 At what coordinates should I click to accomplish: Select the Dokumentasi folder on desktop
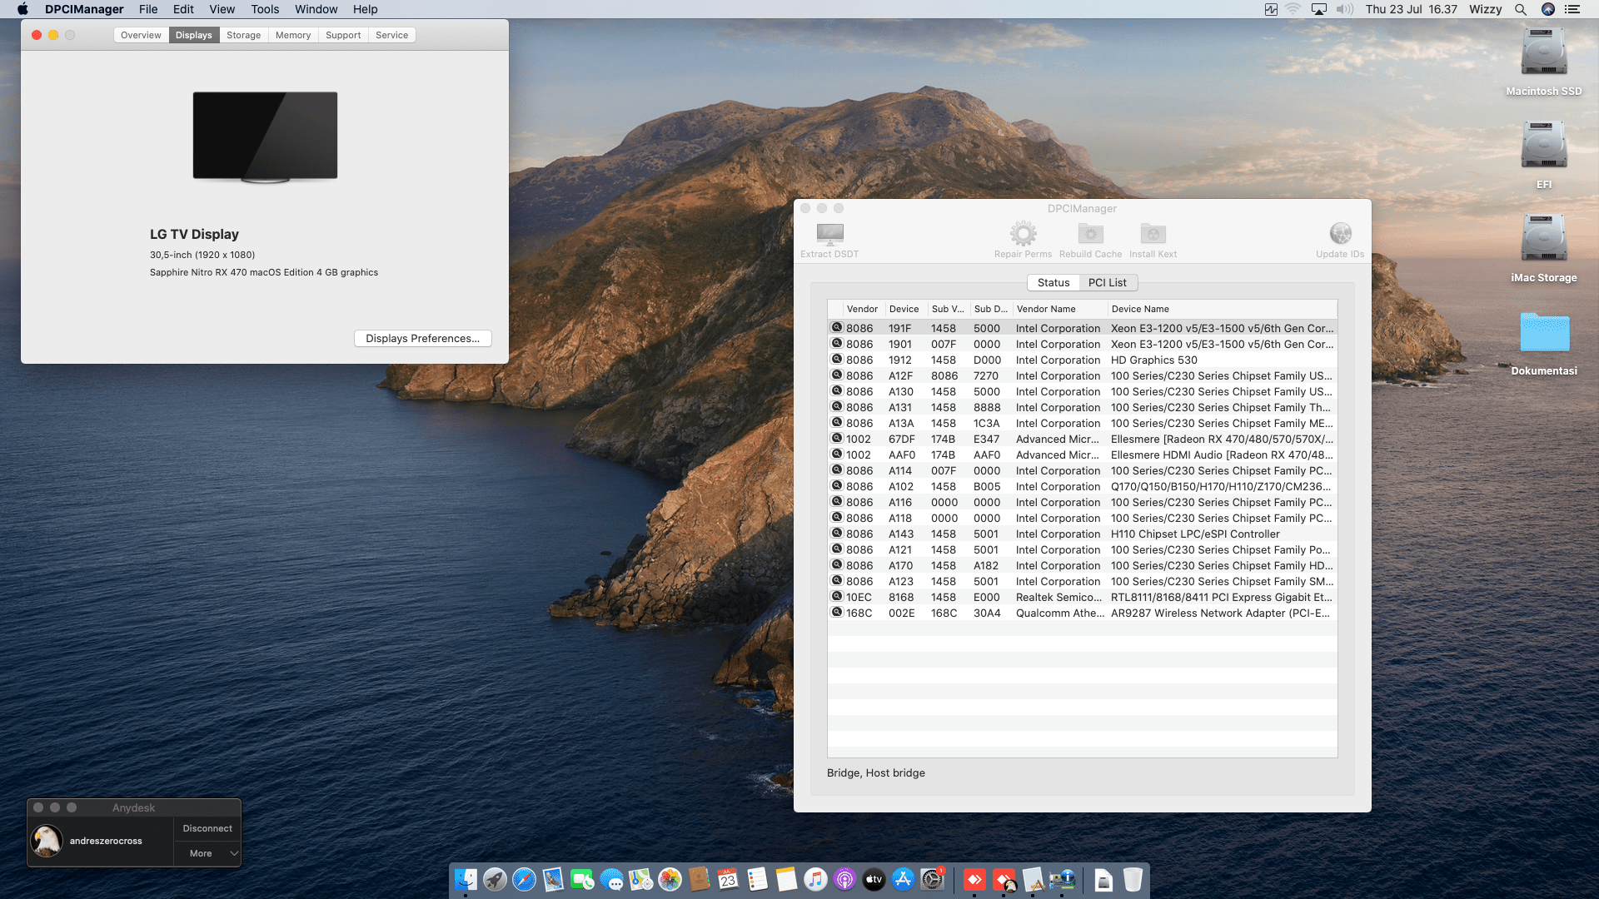pyautogui.click(x=1544, y=332)
